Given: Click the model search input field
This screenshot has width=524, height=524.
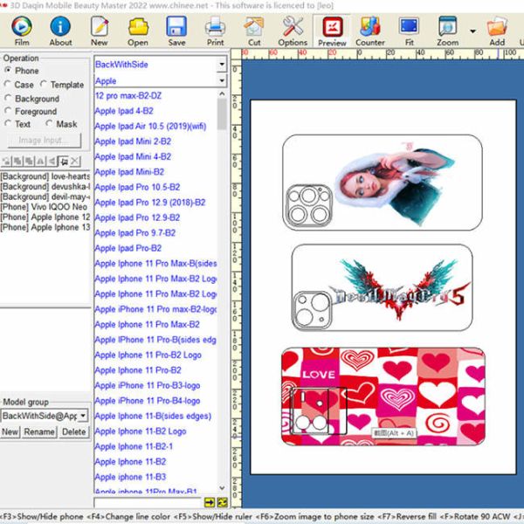Looking at the screenshot, I should (148, 502).
